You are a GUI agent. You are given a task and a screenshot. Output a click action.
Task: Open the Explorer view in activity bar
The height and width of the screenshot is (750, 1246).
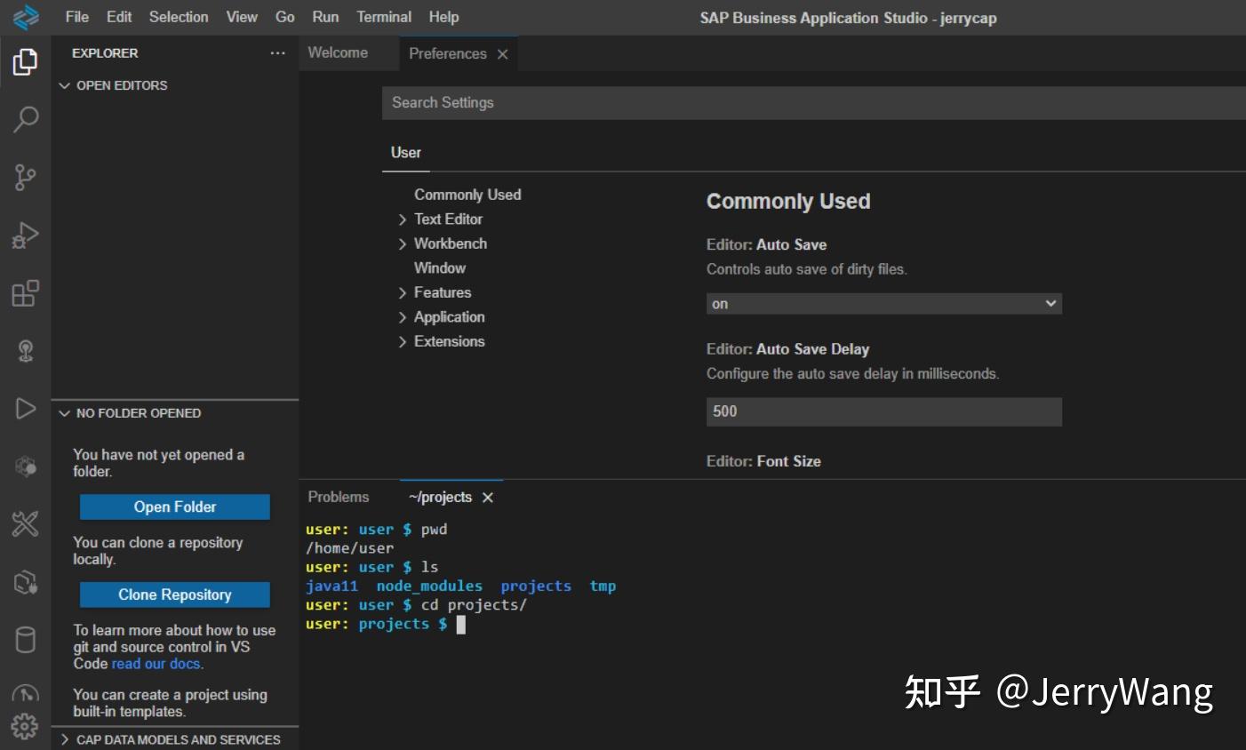point(25,61)
